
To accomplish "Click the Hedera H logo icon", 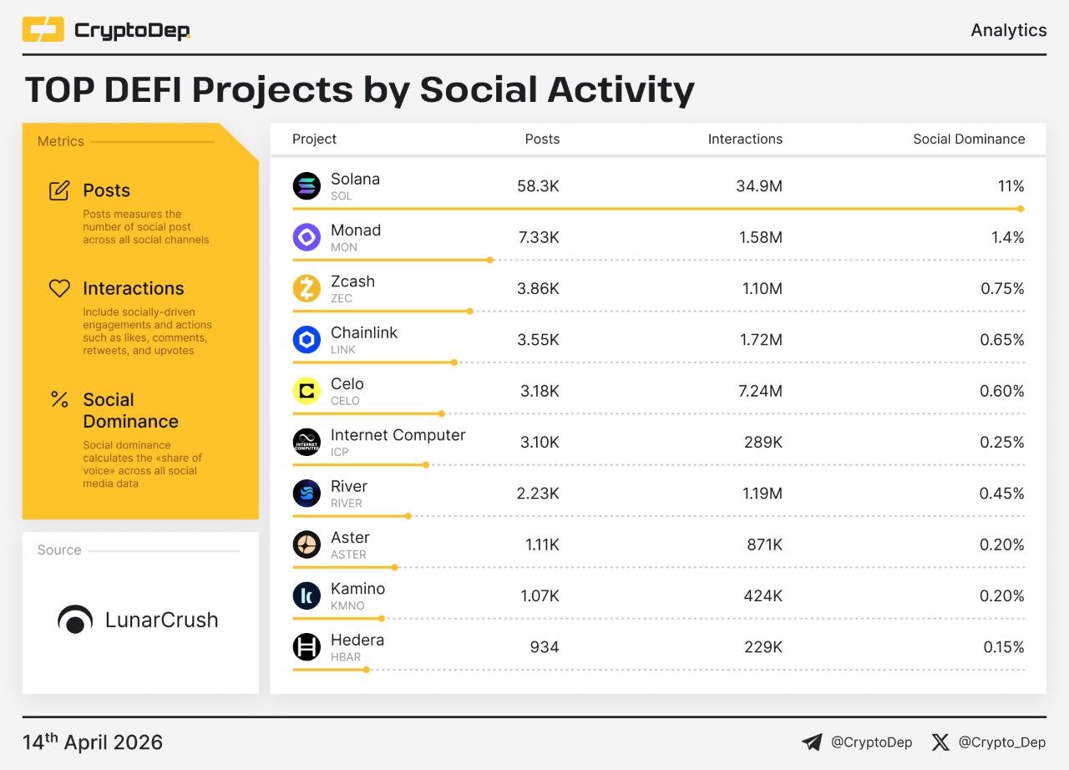I will (x=307, y=647).
